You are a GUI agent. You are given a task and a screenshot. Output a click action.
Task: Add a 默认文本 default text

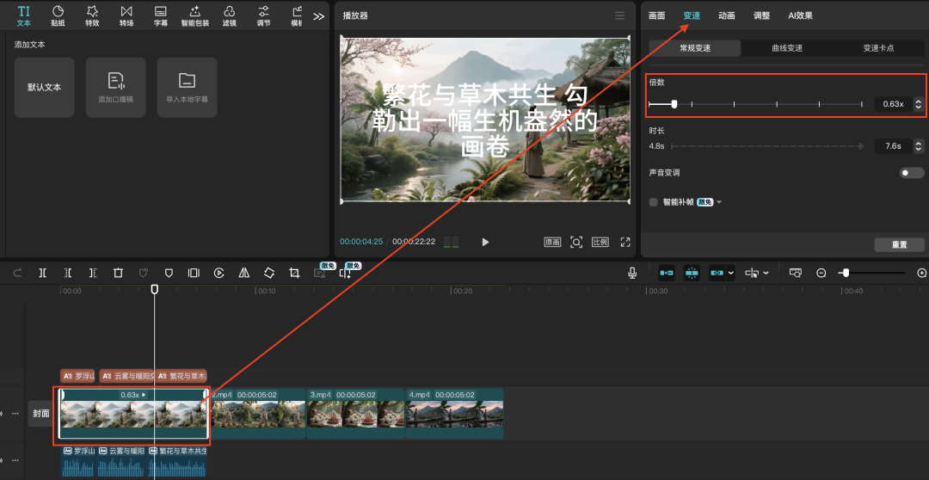(45, 87)
